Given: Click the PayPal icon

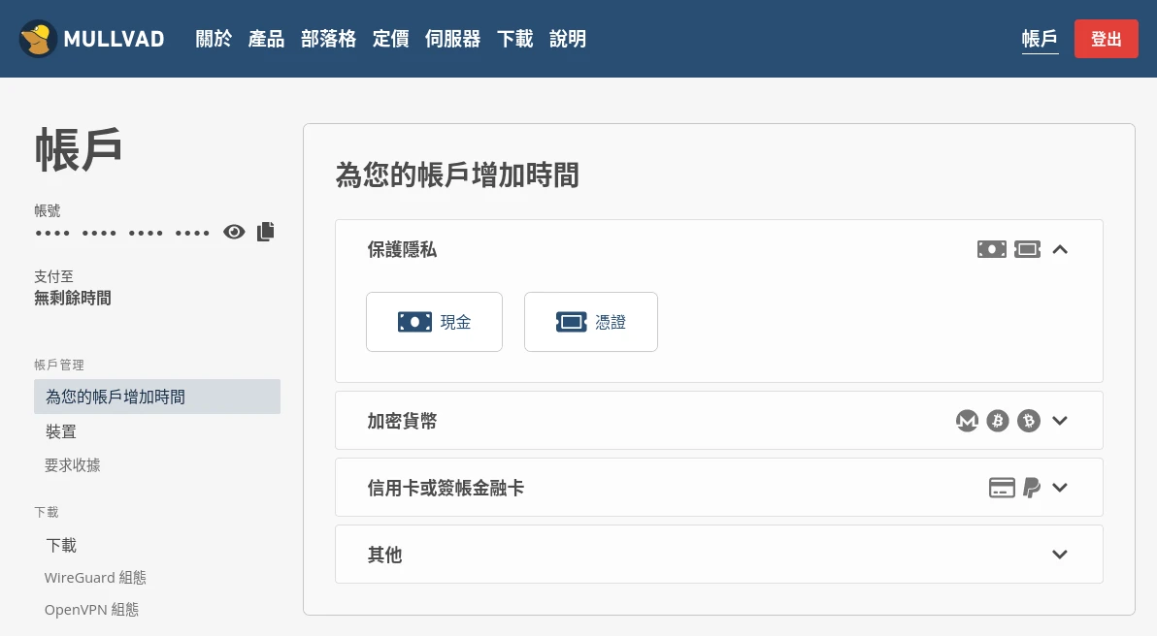Looking at the screenshot, I should [1031, 488].
